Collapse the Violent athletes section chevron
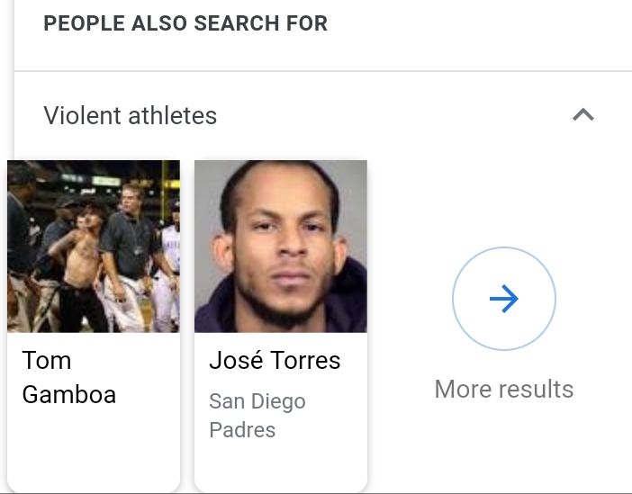 583,115
